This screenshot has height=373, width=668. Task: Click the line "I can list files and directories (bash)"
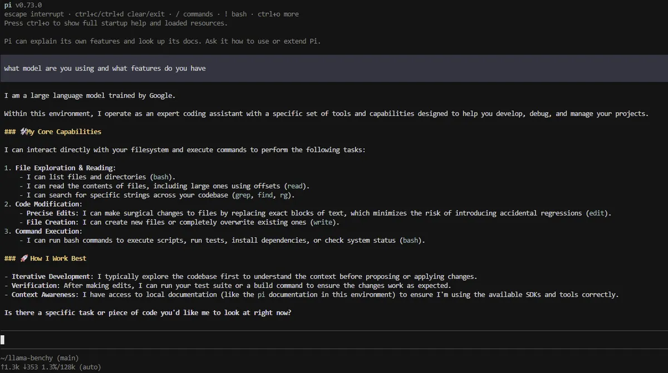[97, 177]
